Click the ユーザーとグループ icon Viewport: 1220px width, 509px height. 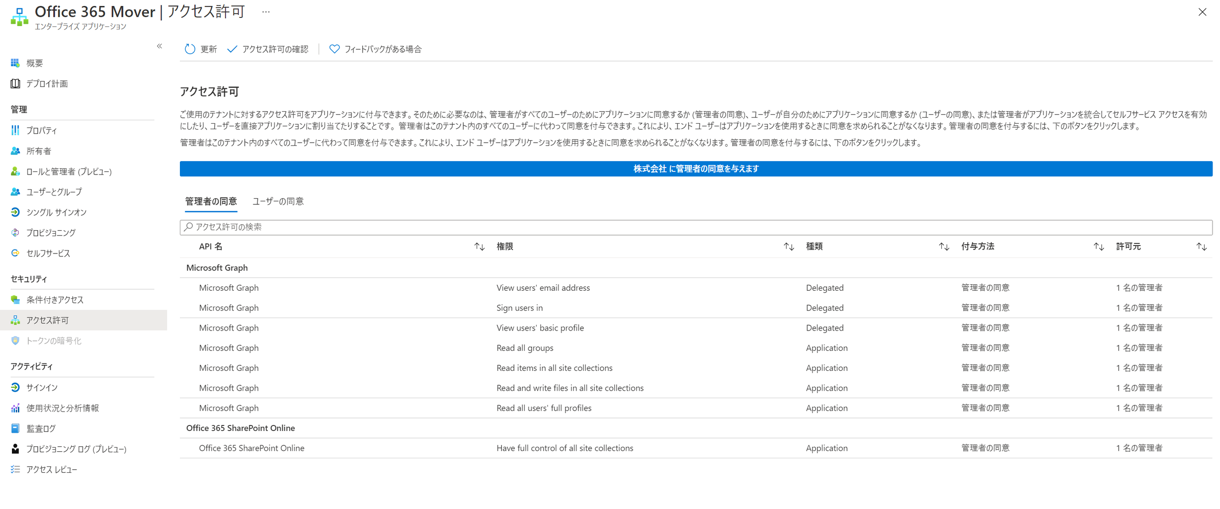(x=15, y=192)
